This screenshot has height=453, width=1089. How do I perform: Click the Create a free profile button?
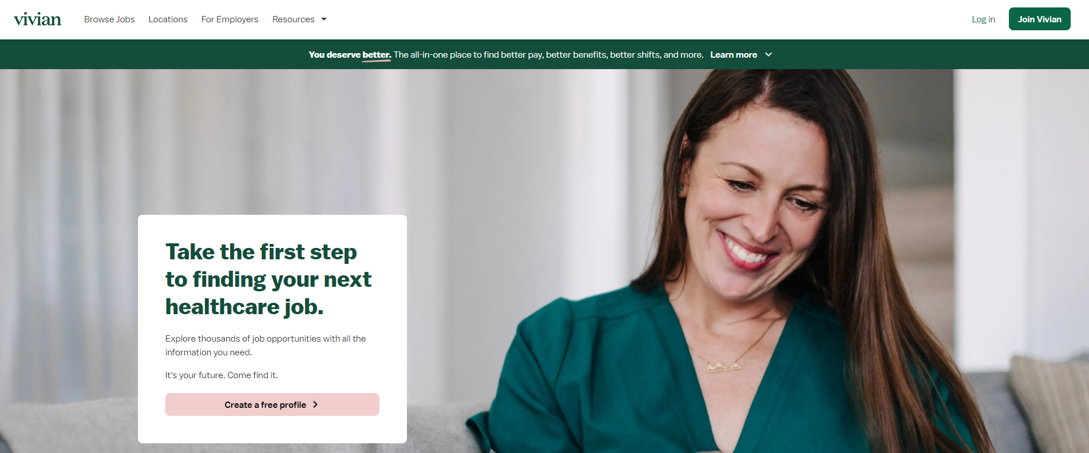[x=272, y=404]
